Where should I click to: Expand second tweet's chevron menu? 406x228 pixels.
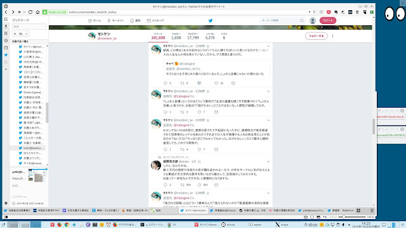pyautogui.click(x=268, y=91)
